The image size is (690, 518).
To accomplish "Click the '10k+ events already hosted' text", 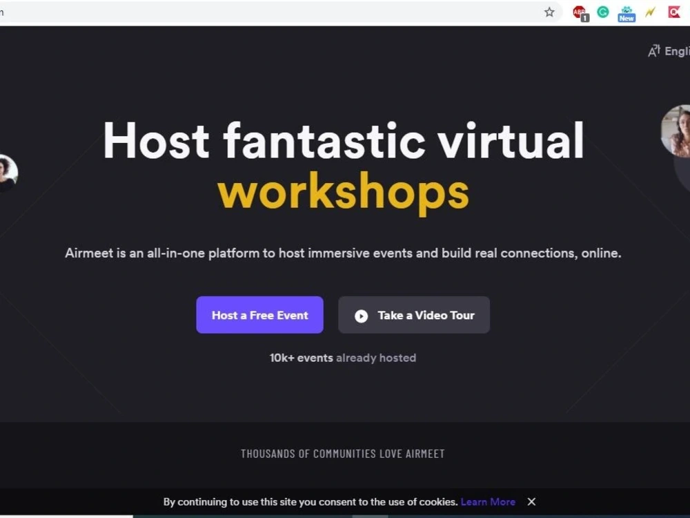I will click(x=343, y=358).
